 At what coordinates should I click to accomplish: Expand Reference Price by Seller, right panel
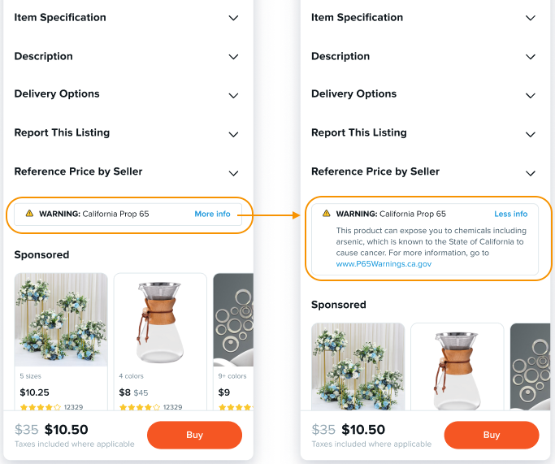pyautogui.click(x=531, y=173)
